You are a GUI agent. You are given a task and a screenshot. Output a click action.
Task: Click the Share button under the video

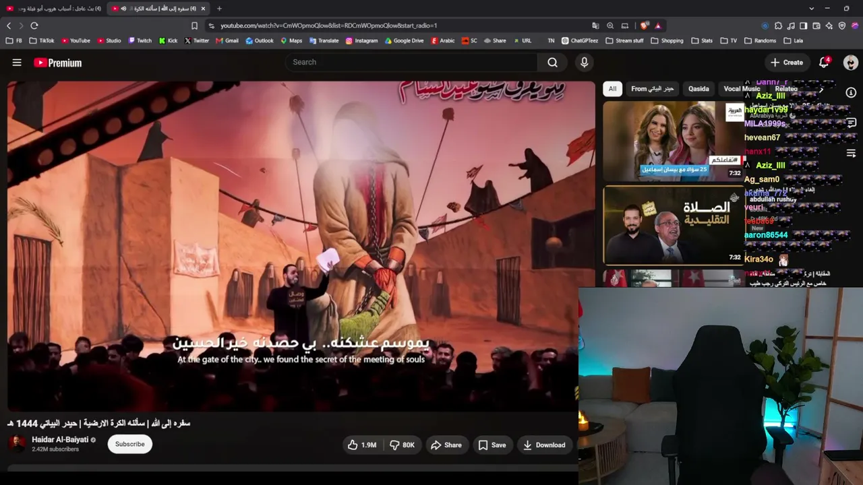pos(446,445)
